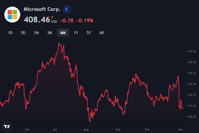Click the 460.00 price axis label
The image size is (199, 133).
pyautogui.click(x=192, y=51)
